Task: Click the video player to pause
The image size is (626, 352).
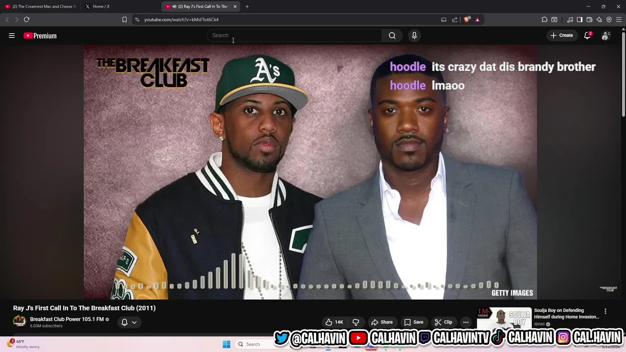Action: point(310,172)
